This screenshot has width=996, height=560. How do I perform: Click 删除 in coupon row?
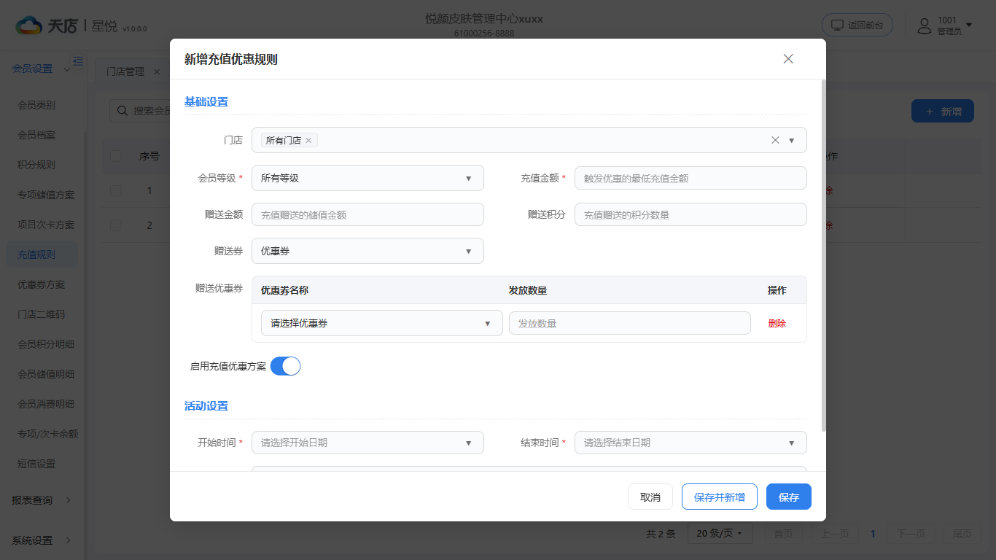click(777, 323)
